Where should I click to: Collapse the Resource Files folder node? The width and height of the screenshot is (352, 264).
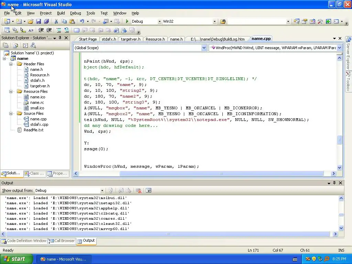point(11,91)
